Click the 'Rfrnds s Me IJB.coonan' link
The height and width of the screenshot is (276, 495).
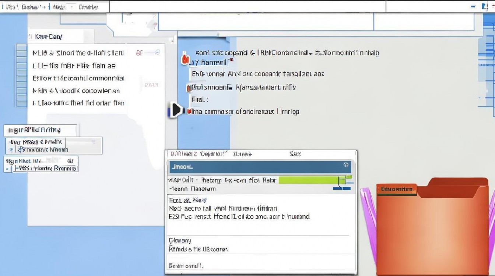pos(198,249)
